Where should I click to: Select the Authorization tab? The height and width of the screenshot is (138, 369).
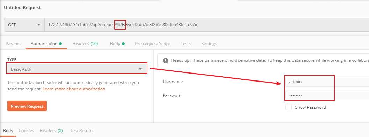coord(46,44)
